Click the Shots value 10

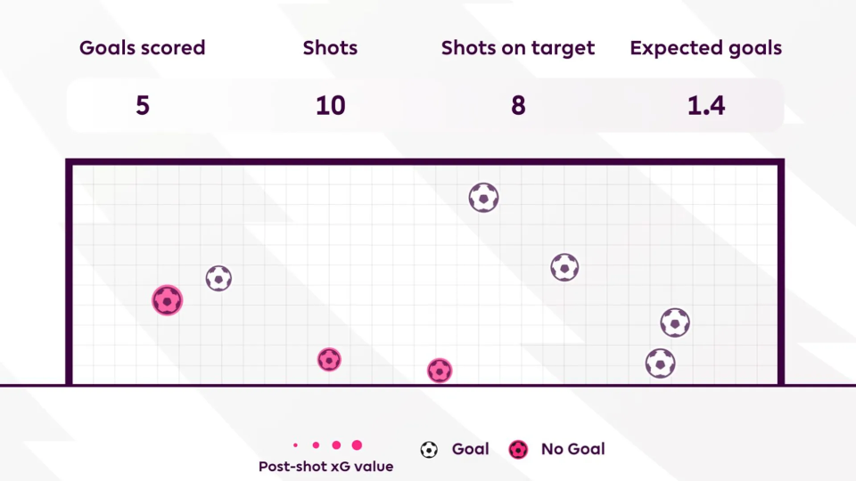(330, 106)
